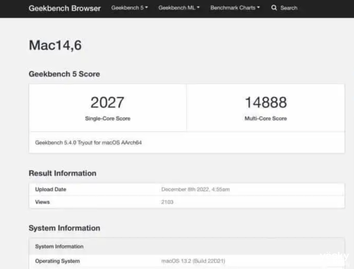Click the Search text in navbar
The image size is (354, 269).
click(x=289, y=8)
